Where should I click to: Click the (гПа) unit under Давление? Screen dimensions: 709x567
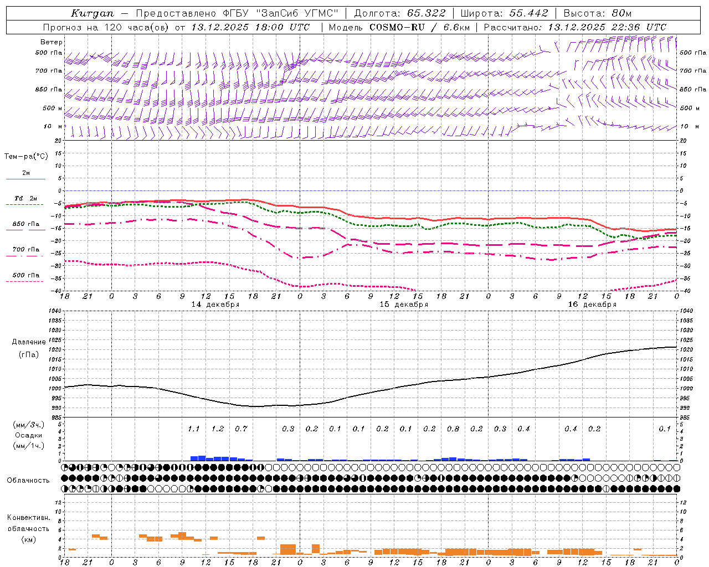(28, 355)
